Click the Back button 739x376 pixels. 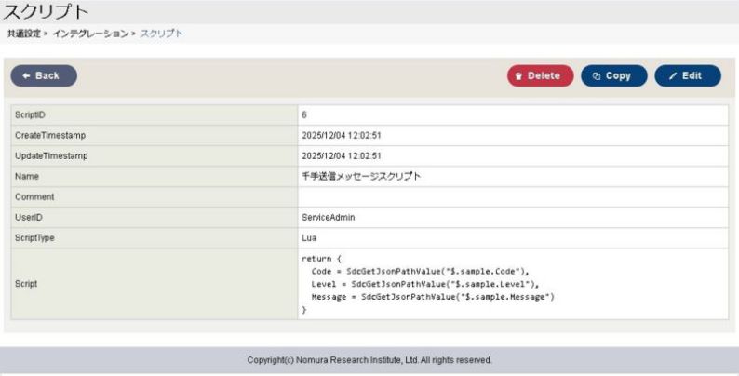coord(44,76)
